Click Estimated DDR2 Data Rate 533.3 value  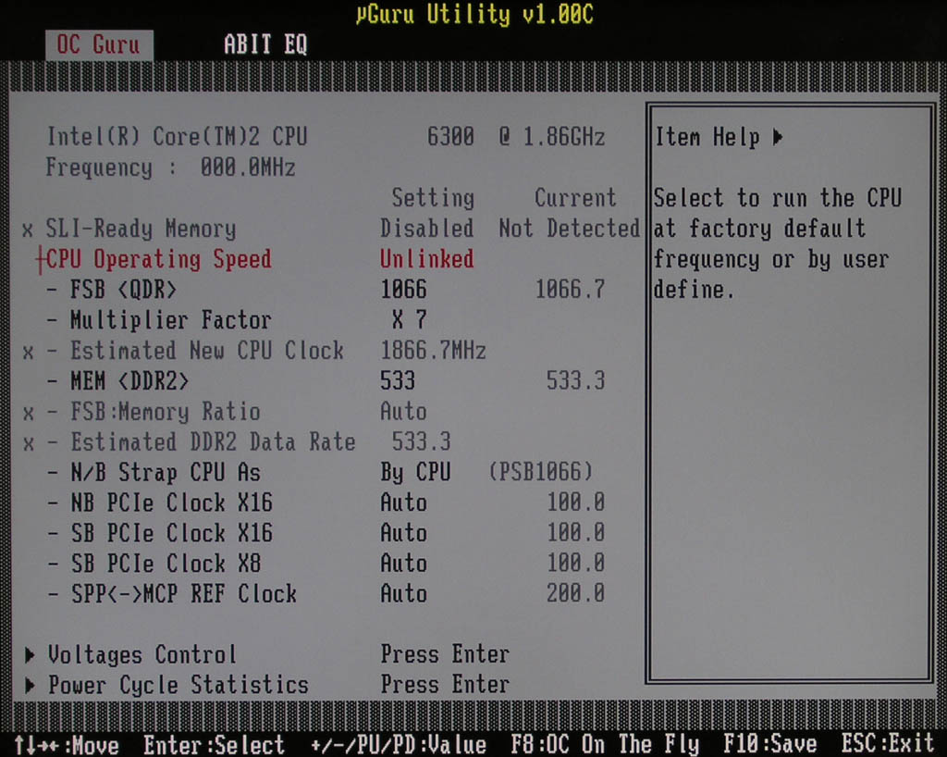click(421, 441)
